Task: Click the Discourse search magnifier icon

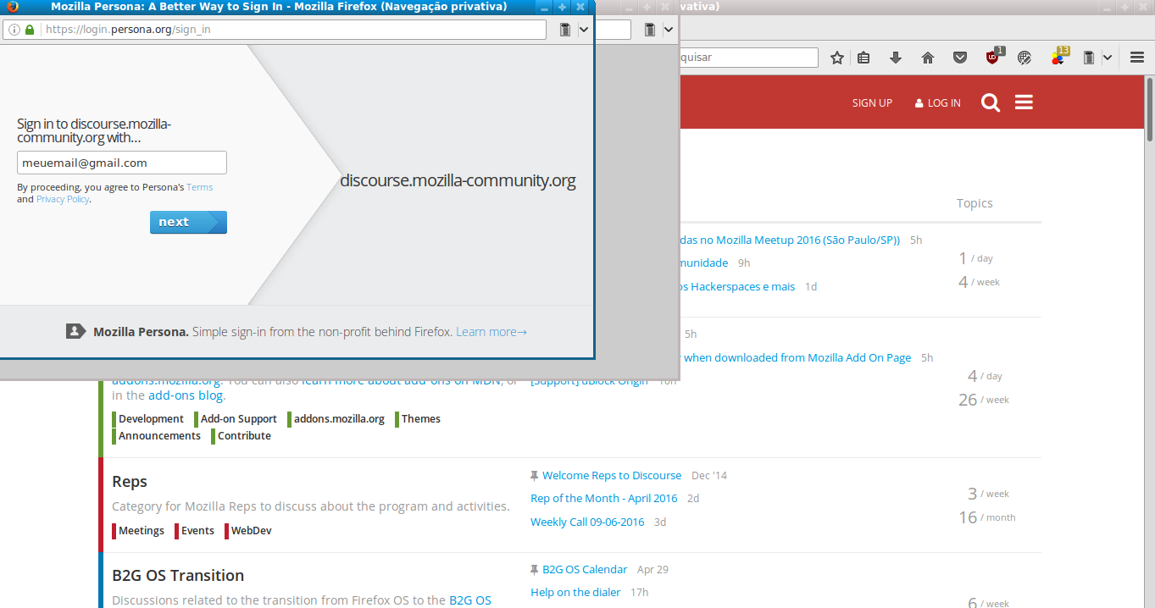Action: 991,103
